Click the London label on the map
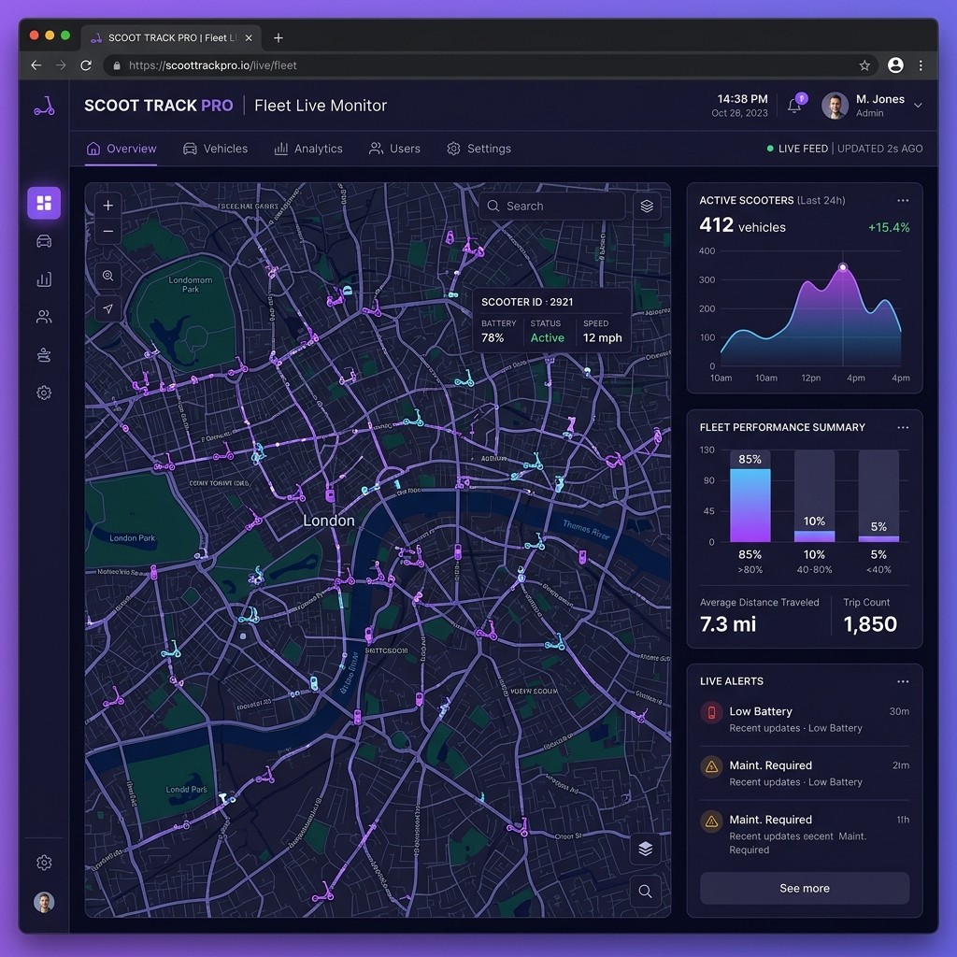 [328, 521]
